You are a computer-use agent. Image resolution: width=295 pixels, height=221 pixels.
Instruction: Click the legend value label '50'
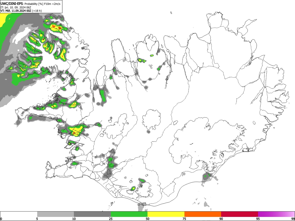[x=147, y=219]
